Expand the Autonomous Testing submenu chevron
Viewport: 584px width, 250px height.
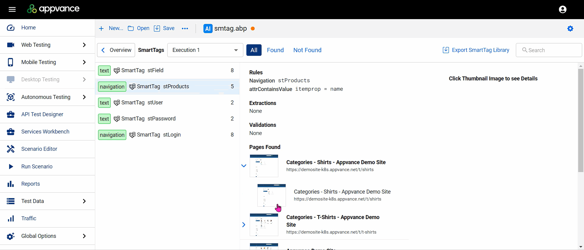click(84, 97)
